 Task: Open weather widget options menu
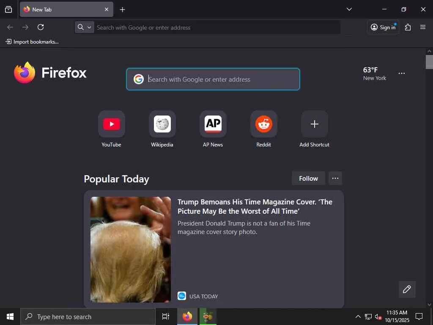(402, 73)
